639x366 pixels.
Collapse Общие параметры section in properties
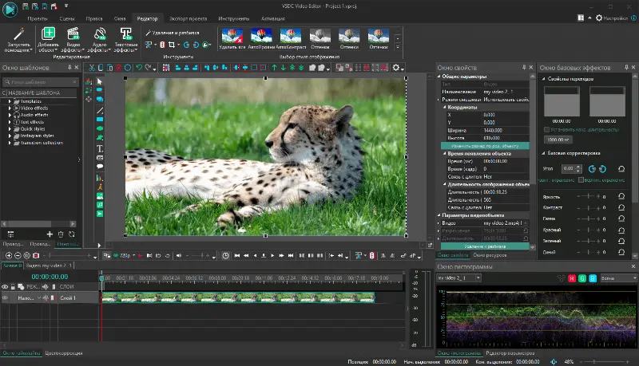[439, 76]
